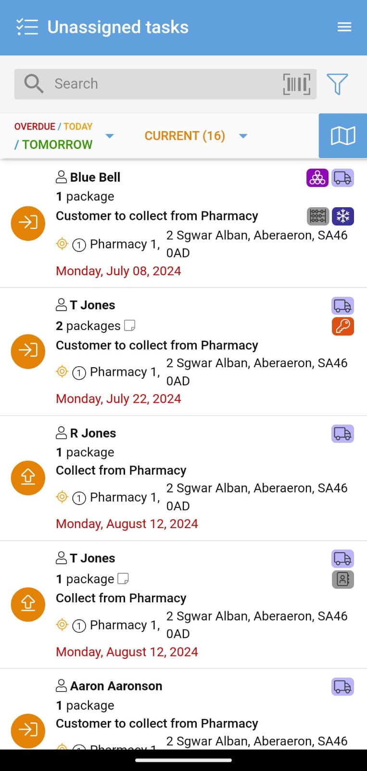Tap Blue Bell's orange collect-from-pharmacy icon

28,223
